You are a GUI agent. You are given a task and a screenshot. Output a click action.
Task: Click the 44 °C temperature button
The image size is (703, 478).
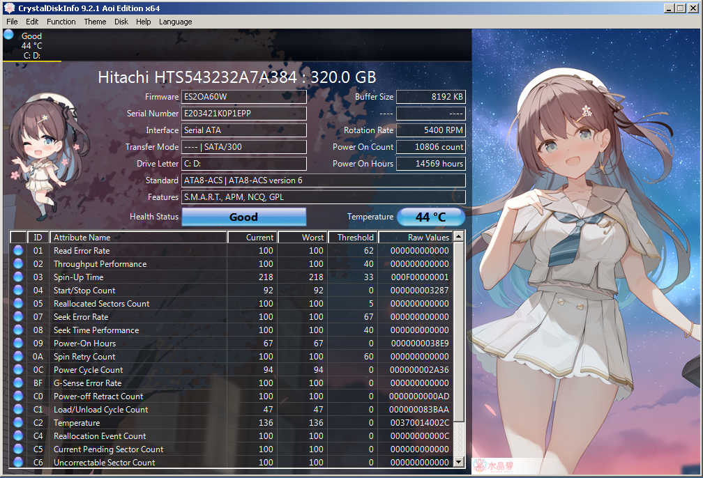[x=431, y=217]
